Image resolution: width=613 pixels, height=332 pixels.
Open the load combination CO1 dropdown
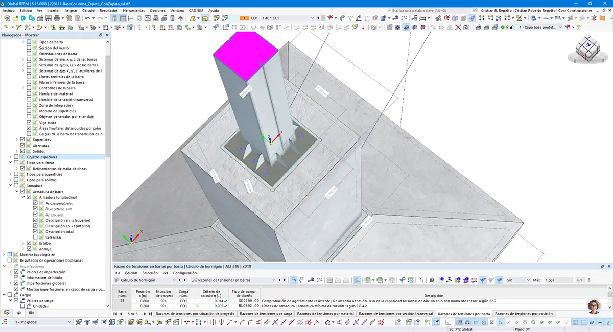click(312, 18)
